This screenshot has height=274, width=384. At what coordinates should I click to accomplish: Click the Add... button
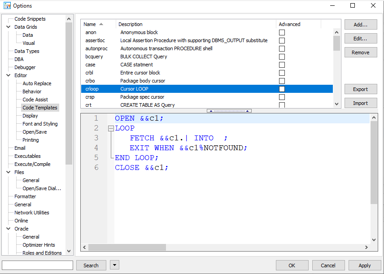[x=361, y=25]
